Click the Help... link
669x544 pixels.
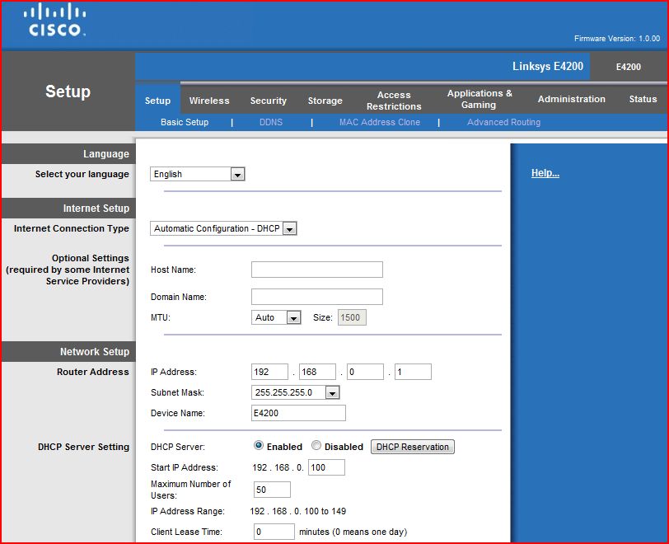click(x=545, y=173)
